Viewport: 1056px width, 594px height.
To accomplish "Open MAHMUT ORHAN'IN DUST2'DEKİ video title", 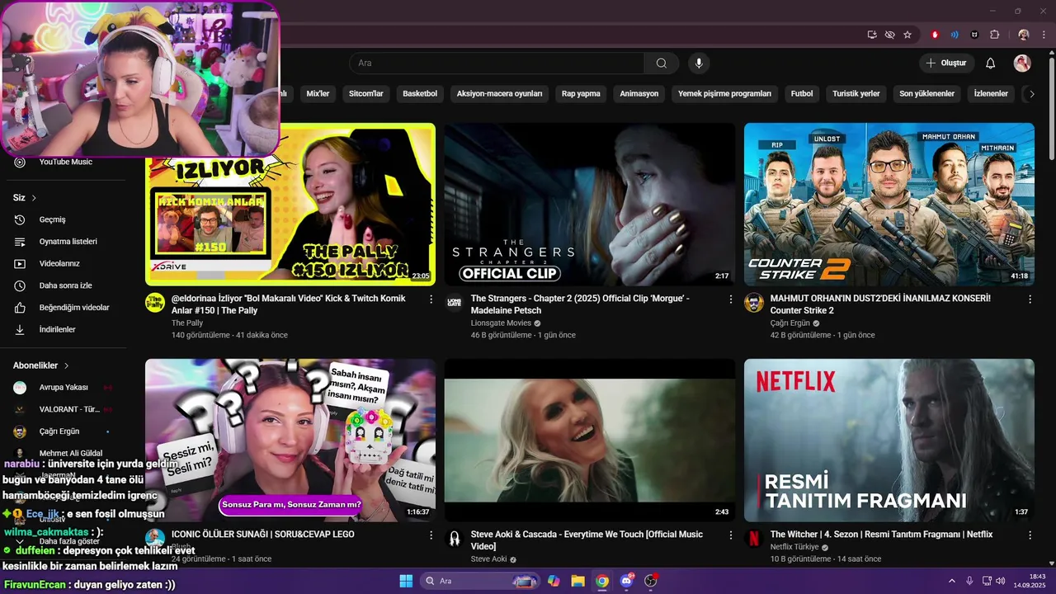I will [880, 304].
